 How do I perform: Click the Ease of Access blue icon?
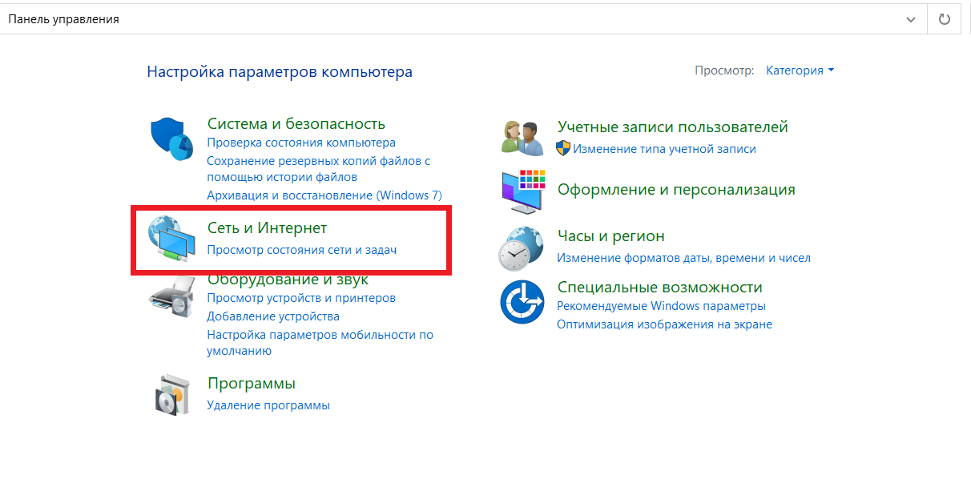coord(522,302)
